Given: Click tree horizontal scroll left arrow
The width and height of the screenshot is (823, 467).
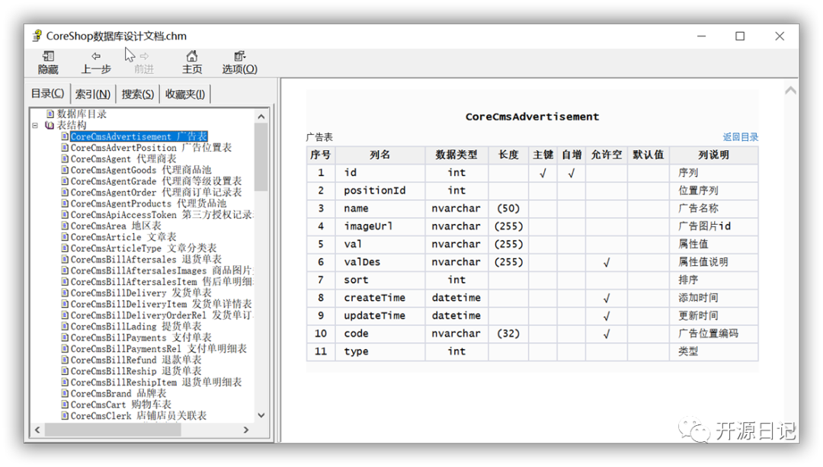Looking at the screenshot, I should [37, 430].
